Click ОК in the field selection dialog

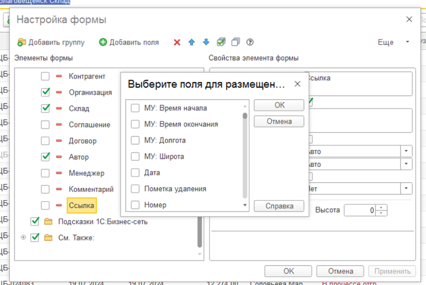279,105
